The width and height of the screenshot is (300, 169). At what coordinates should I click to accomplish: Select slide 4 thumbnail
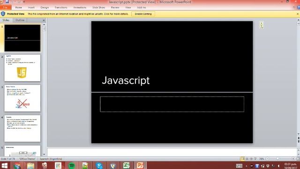(x=22, y=129)
